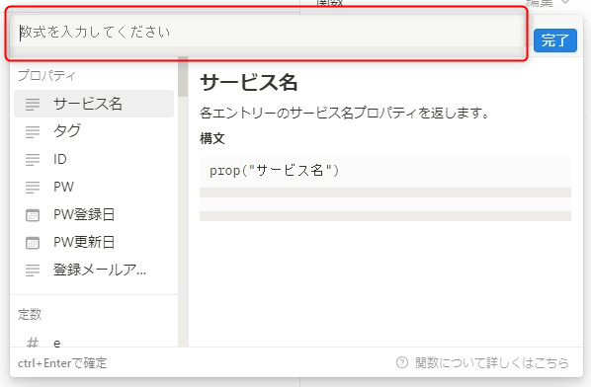
Task: Click the hash icon beside e
Action: [33, 343]
